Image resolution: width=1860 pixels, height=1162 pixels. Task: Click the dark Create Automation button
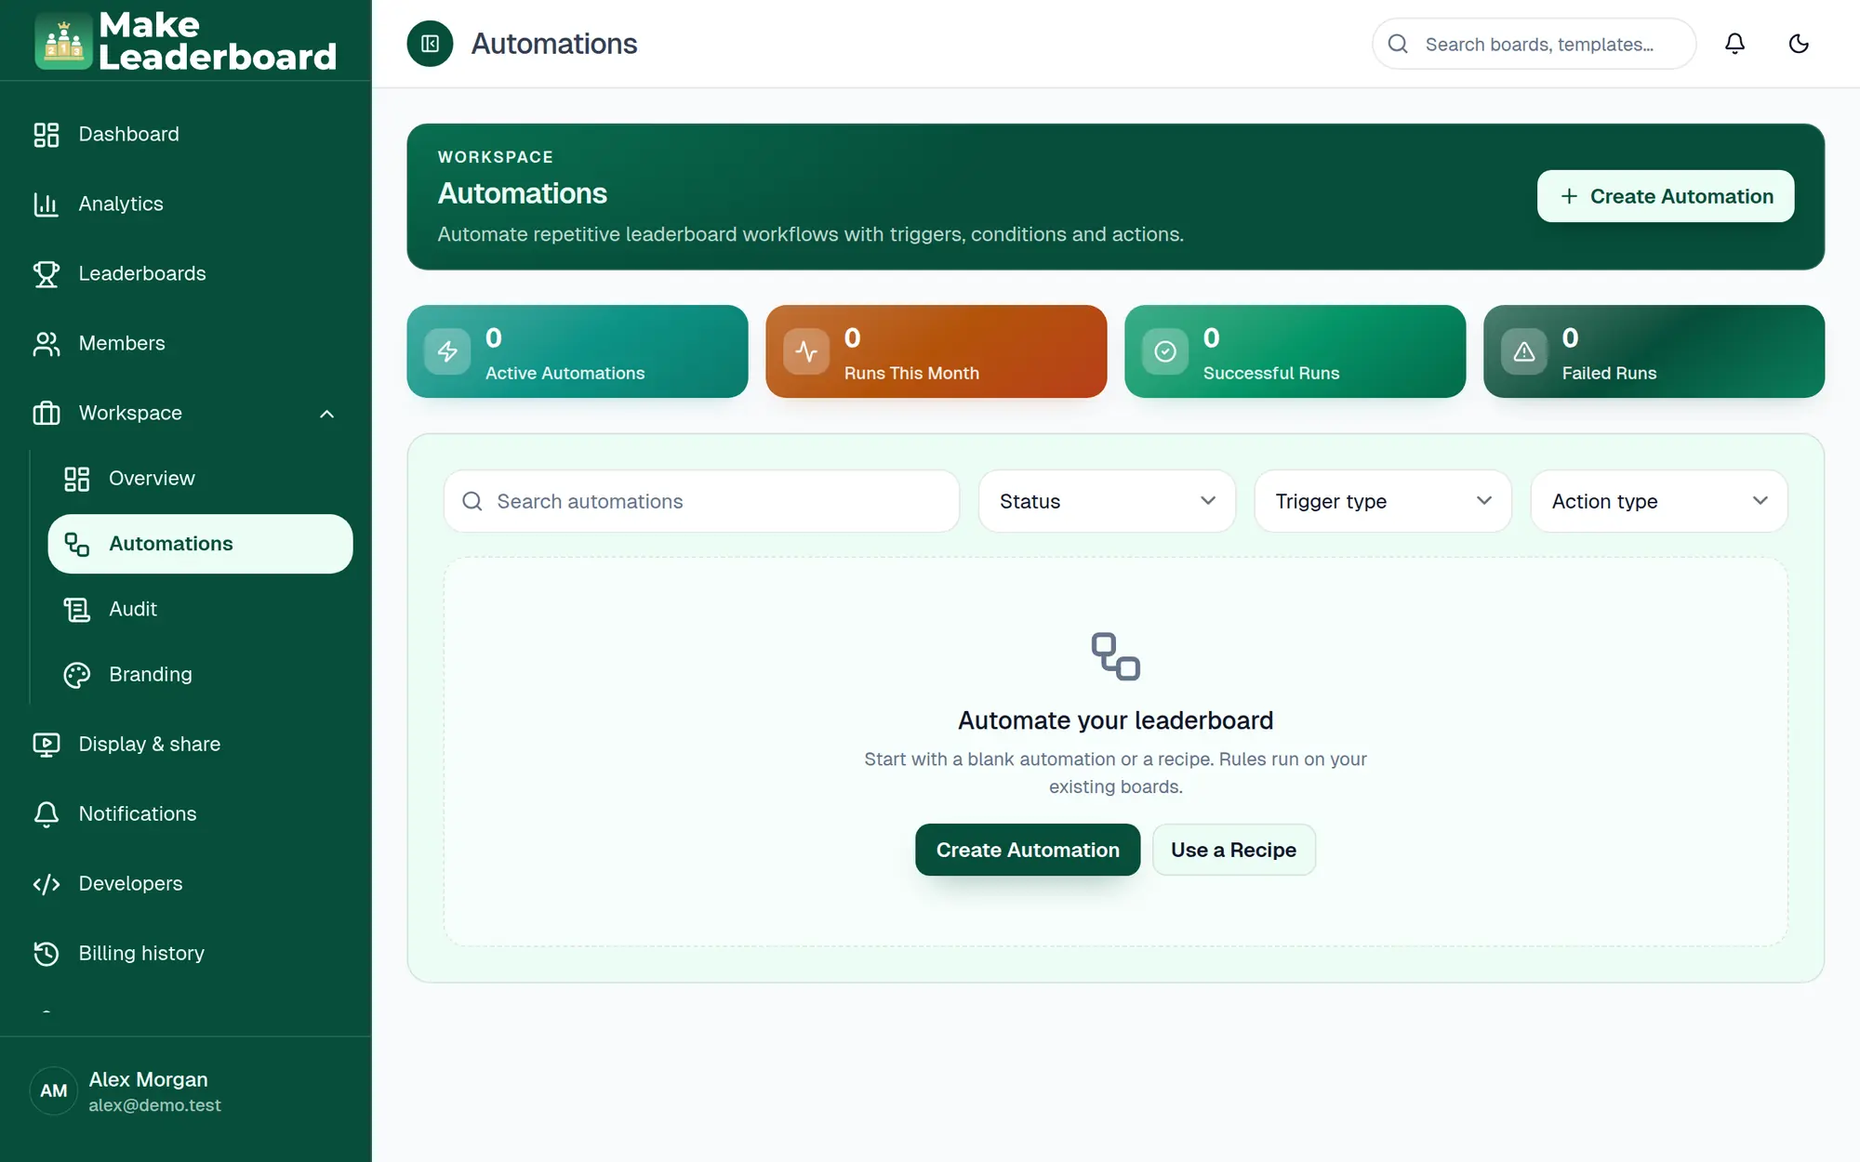pyautogui.click(x=1028, y=850)
